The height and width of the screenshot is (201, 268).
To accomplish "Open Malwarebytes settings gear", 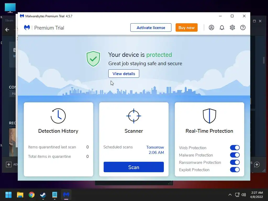I will 232,27.
